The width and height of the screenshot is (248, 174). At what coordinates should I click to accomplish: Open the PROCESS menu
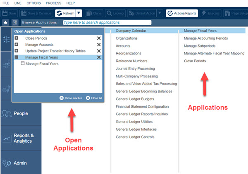pyautogui.click(x=53, y=3)
